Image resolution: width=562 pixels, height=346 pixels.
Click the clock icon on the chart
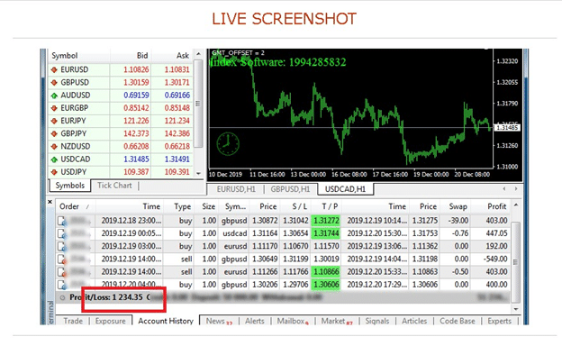pyautogui.click(x=228, y=143)
